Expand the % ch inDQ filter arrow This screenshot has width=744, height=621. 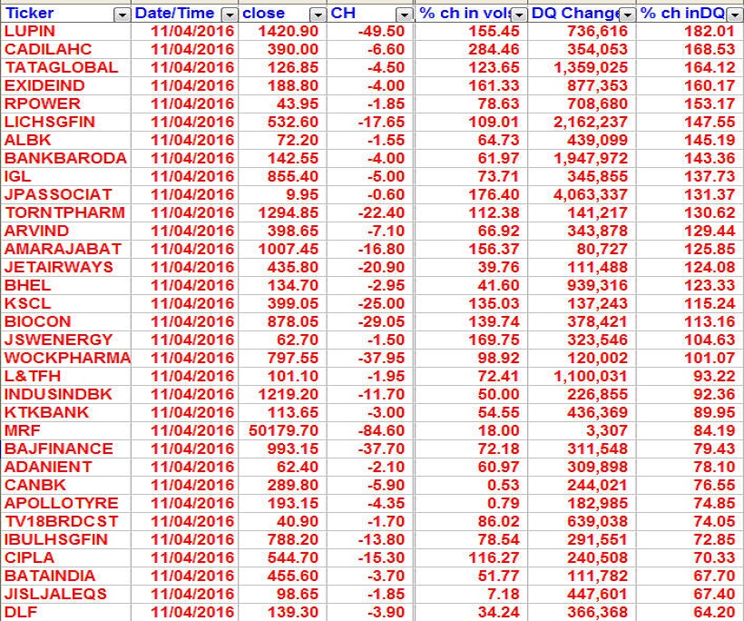pyautogui.click(x=733, y=15)
